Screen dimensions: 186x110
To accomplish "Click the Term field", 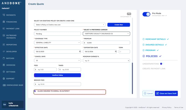I will pos(124,51).
